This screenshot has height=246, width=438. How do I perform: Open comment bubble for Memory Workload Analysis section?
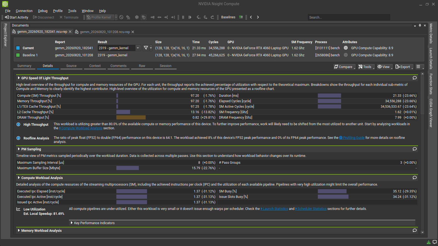[415, 230]
